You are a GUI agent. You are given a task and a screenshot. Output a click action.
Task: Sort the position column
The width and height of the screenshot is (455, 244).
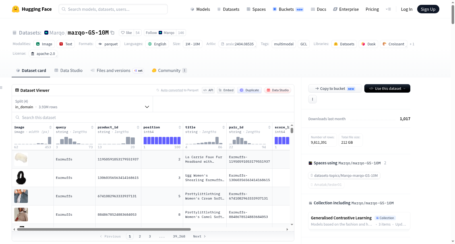180,127
